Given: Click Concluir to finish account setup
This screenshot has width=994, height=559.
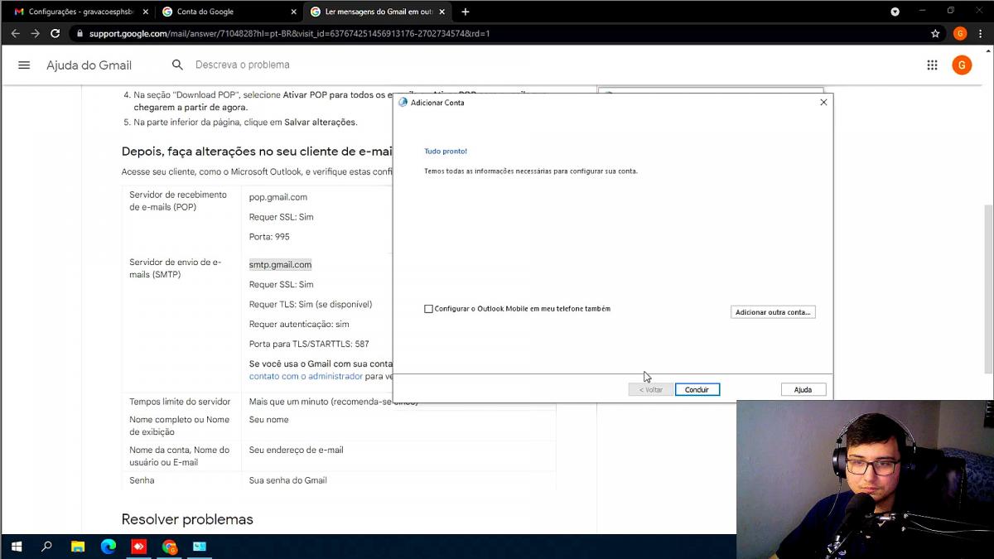Looking at the screenshot, I should [x=697, y=389].
